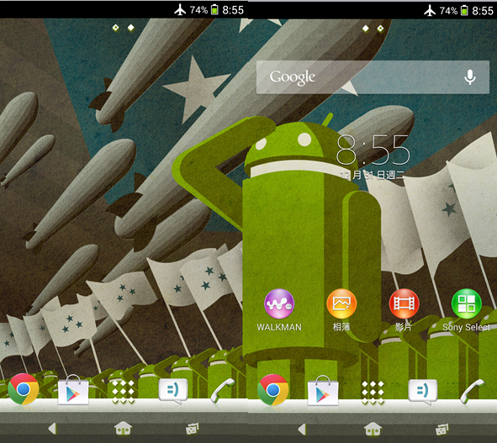Select first page indicator dot on left screen
Viewport: 497px width, 443px height.
tap(116, 28)
